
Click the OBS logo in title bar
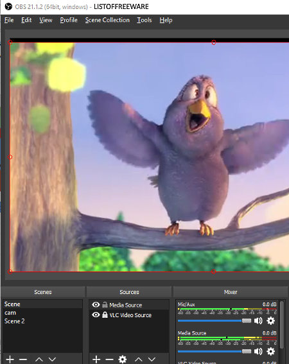pos(8,6)
